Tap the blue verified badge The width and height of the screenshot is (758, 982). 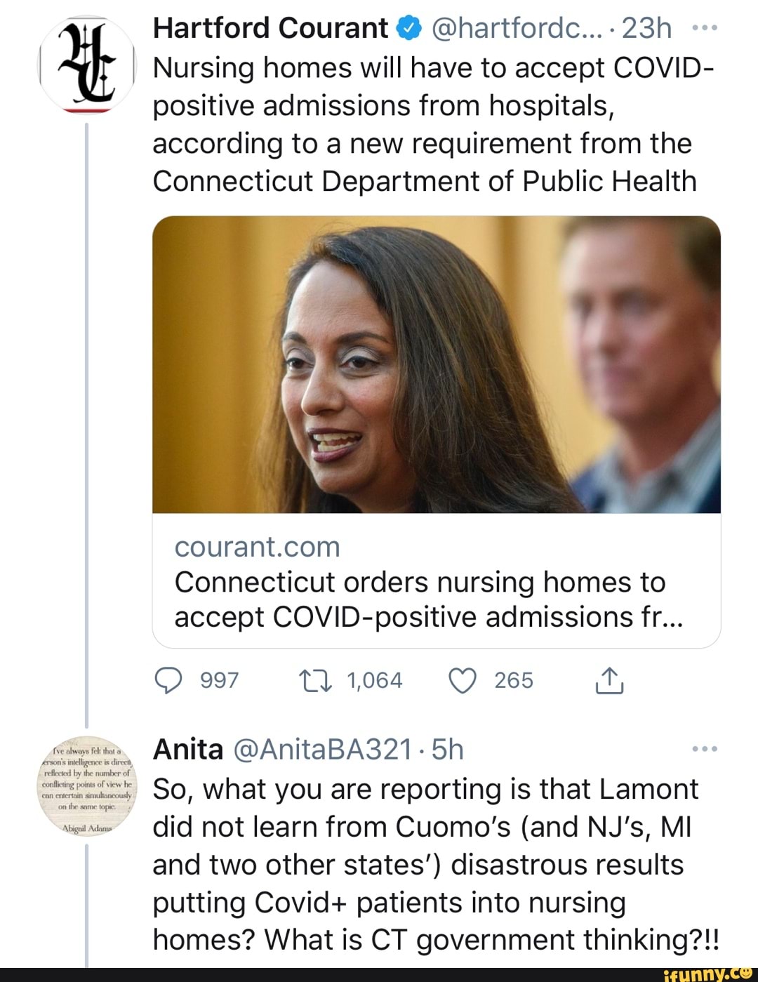coord(408,29)
